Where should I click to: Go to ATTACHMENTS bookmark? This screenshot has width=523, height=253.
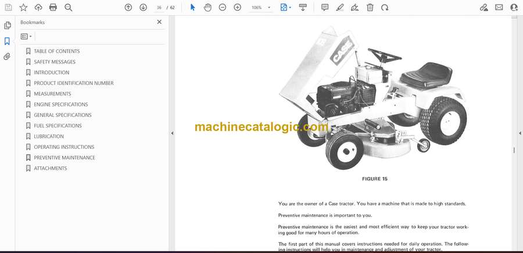click(x=51, y=168)
